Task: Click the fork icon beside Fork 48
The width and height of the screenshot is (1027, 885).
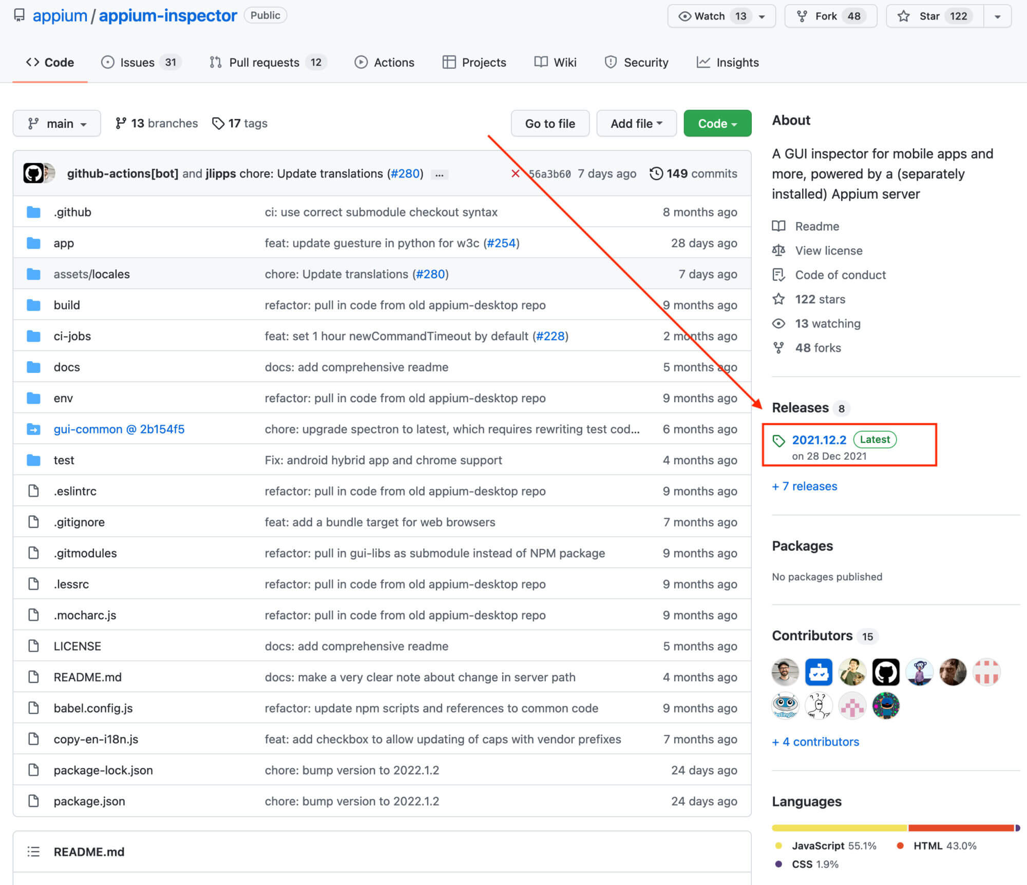Action: tap(802, 16)
